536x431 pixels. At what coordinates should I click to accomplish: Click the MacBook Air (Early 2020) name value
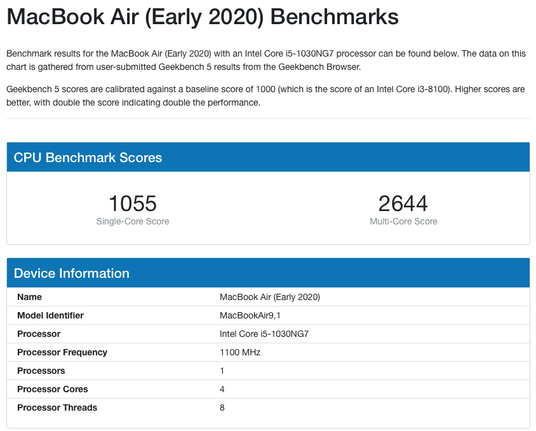pyautogui.click(x=270, y=297)
